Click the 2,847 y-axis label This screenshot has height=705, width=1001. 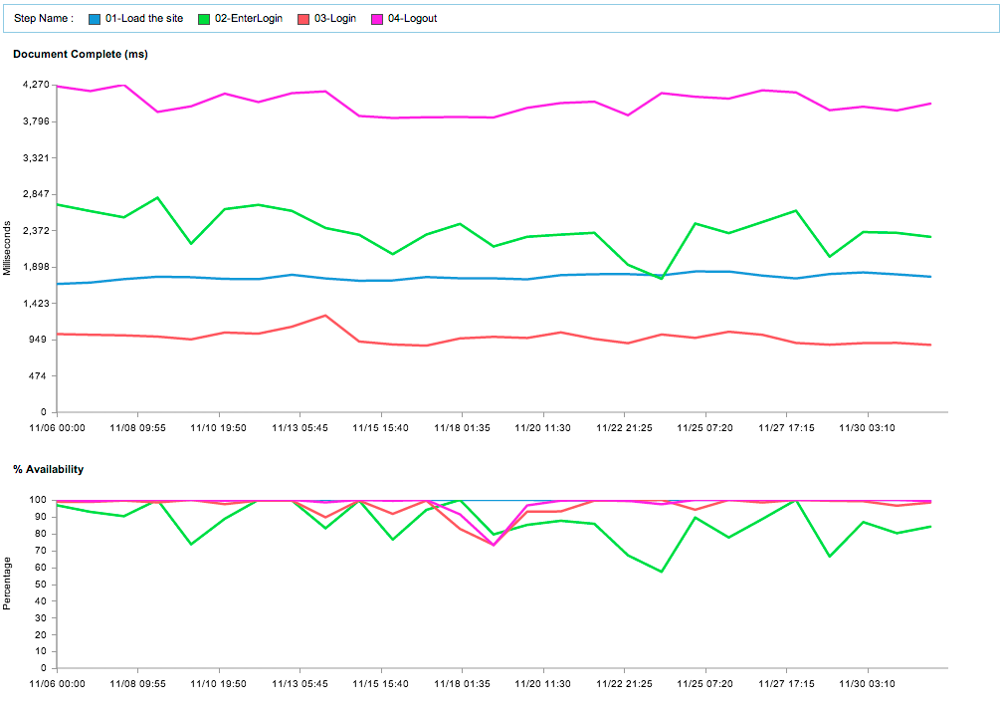click(x=36, y=193)
